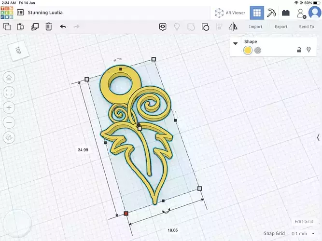
Task: Click Fit all in view icon
Action: (9, 93)
